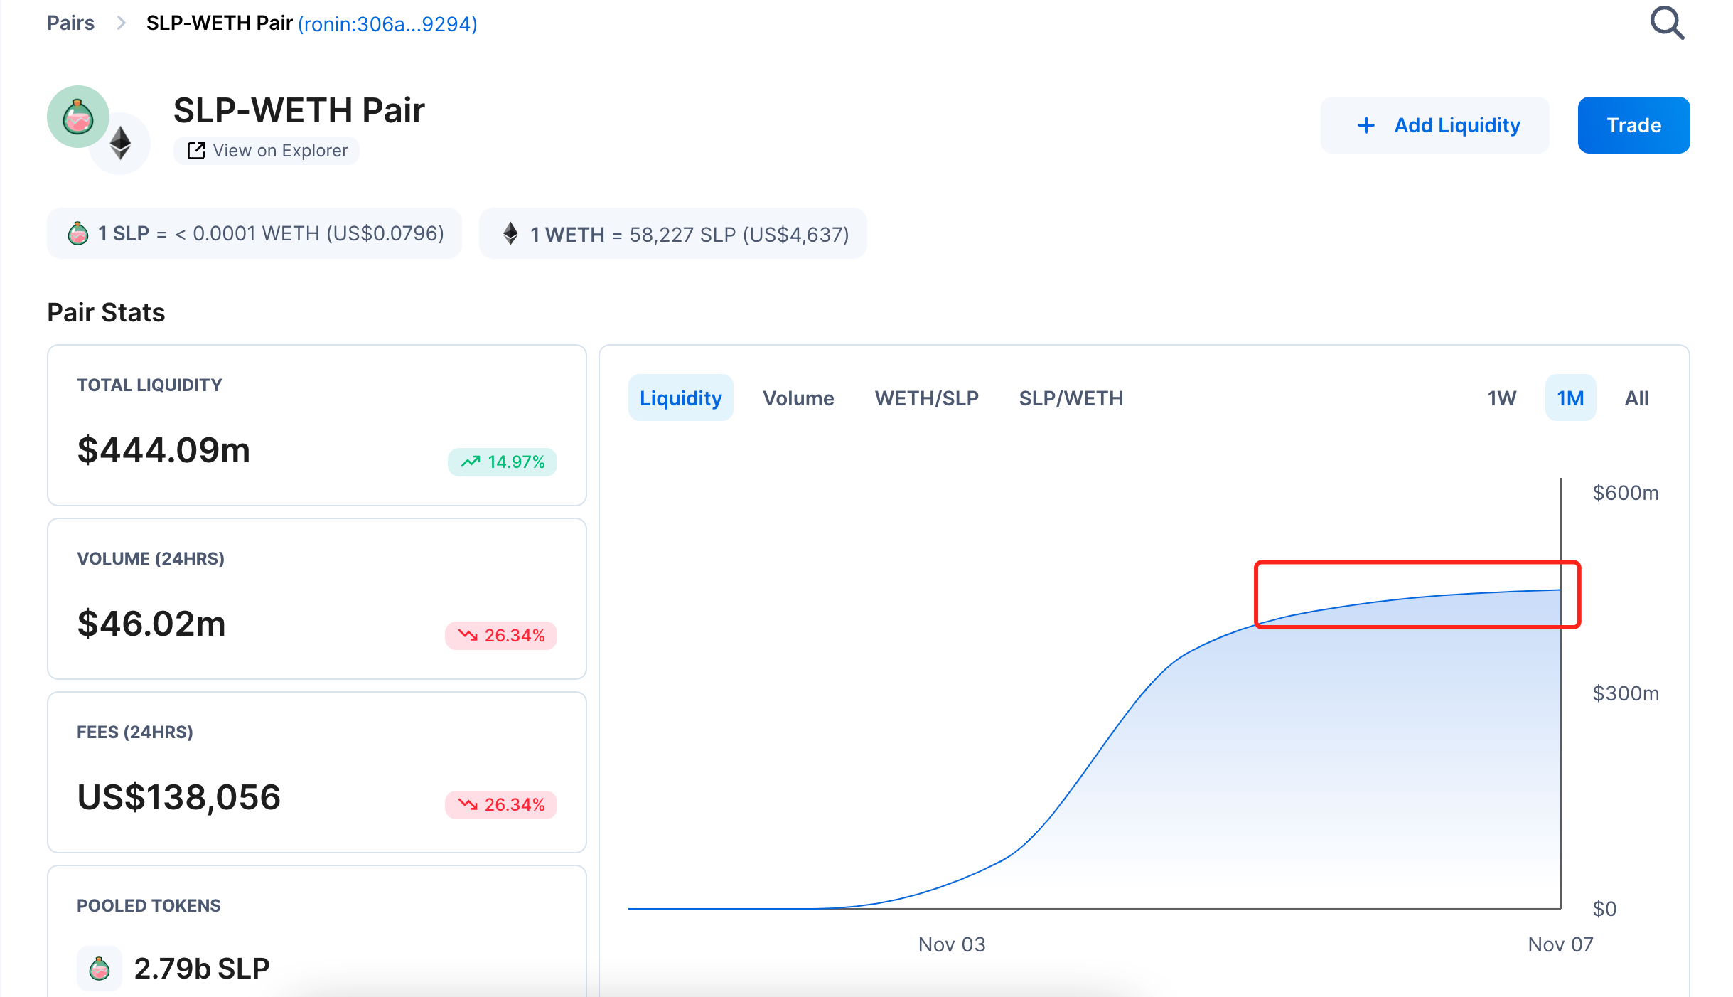Image resolution: width=1733 pixels, height=997 pixels.
Task: Switch to the WETH/SLP chart tab
Action: pos(926,398)
